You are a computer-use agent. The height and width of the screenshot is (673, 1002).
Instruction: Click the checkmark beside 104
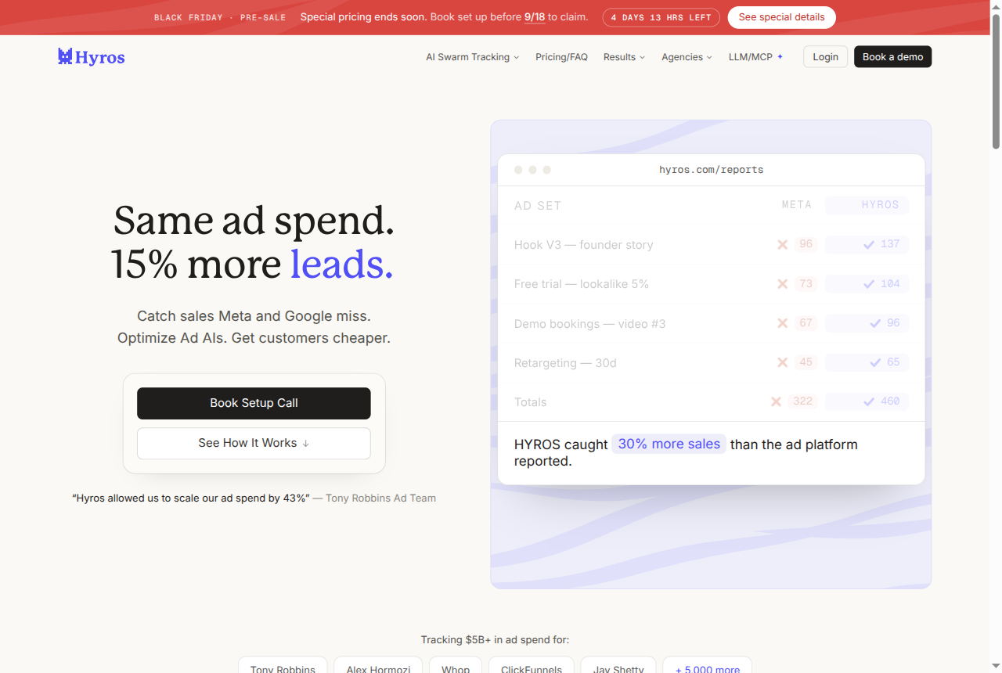click(868, 283)
